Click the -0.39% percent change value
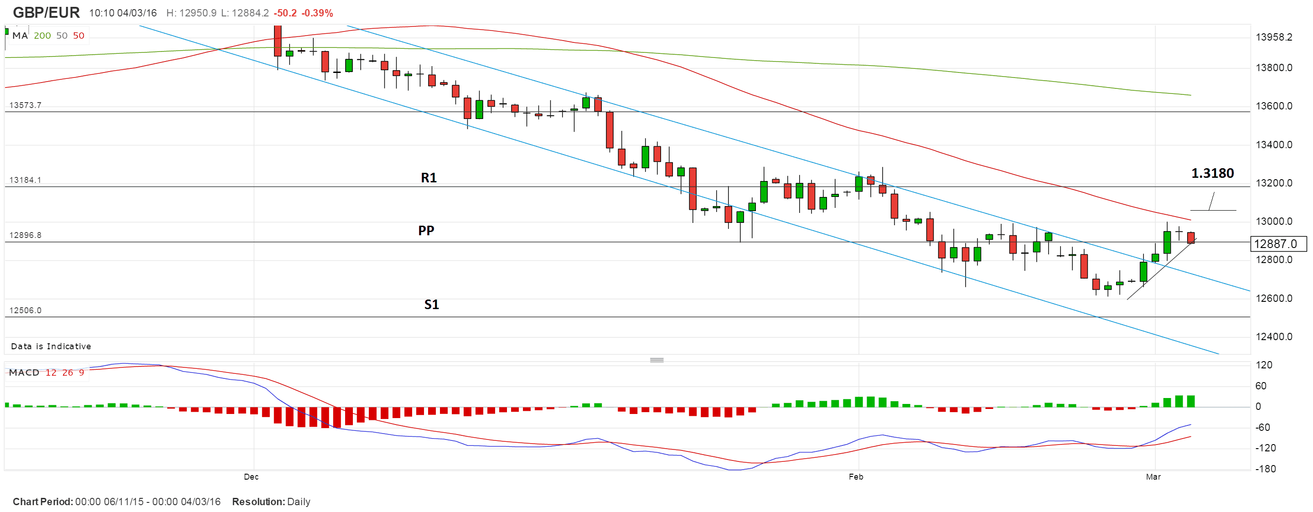The height and width of the screenshot is (512, 1313). click(x=317, y=13)
